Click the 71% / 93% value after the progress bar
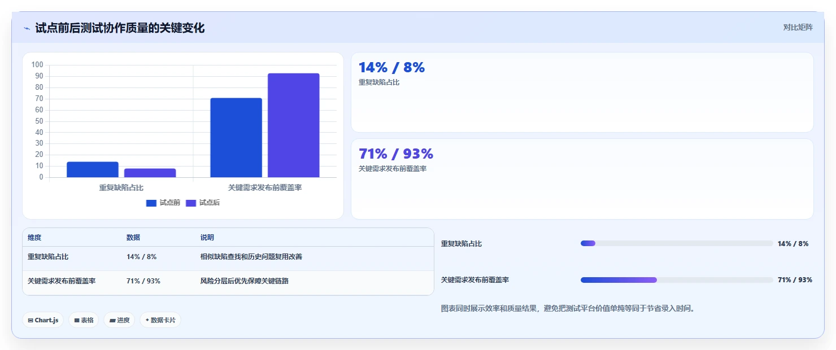The height and width of the screenshot is (350, 836). pos(795,280)
